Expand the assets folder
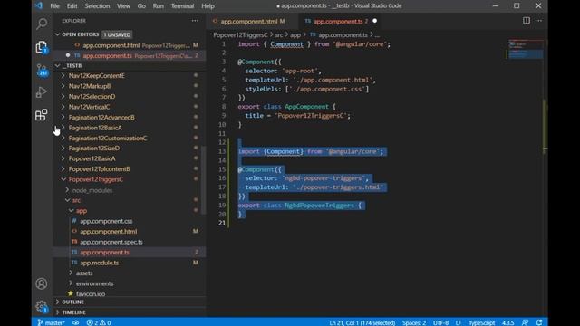Screen dimensions: 580x326 click(71, 273)
